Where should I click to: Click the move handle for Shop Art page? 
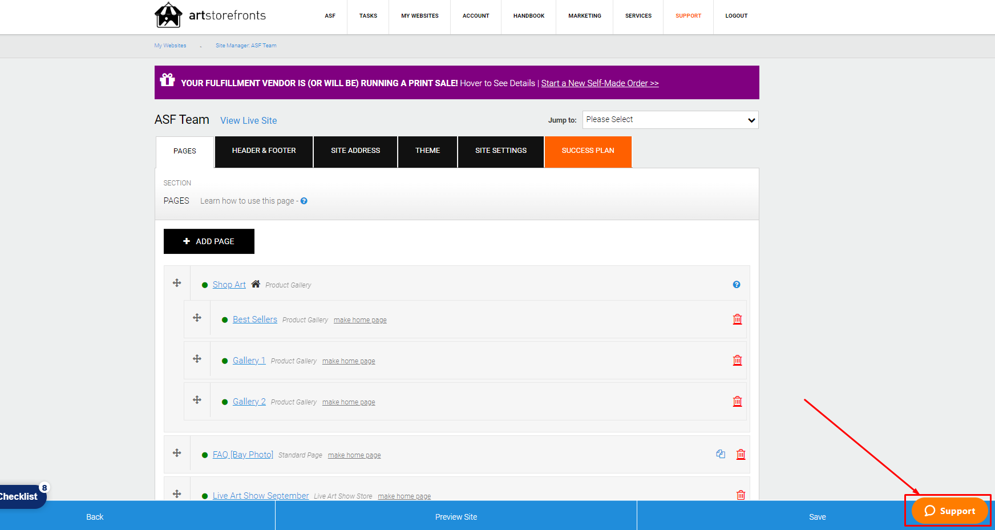177,283
